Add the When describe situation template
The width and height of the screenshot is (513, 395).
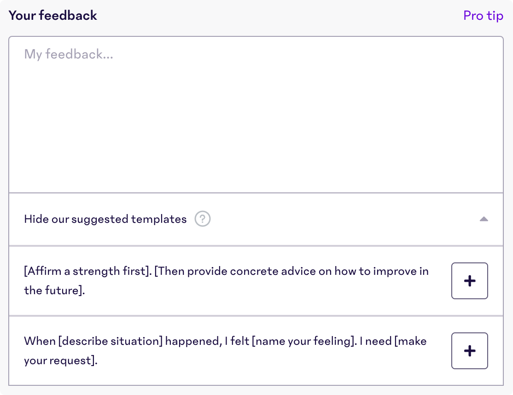click(x=470, y=351)
